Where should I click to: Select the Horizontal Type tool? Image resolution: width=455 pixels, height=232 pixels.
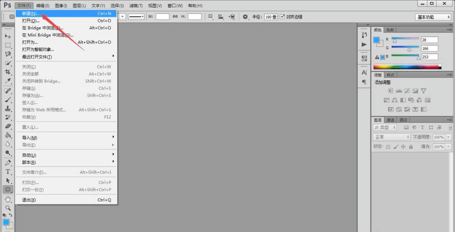pos(8,171)
